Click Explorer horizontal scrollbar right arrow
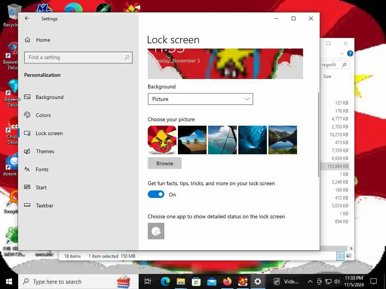Image resolution: width=386 pixels, height=289 pixels. 351,248
